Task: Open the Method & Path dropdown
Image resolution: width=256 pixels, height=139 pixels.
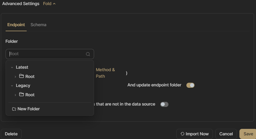Action: click(x=105, y=73)
